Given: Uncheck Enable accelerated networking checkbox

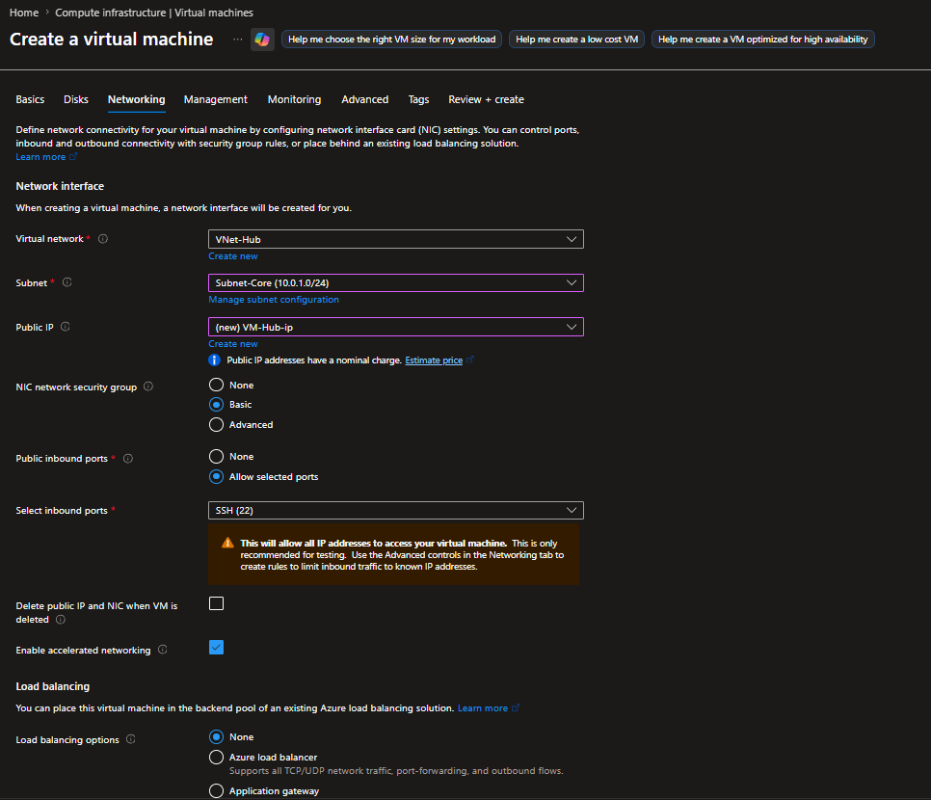Looking at the screenshot, I should (216, 648).
